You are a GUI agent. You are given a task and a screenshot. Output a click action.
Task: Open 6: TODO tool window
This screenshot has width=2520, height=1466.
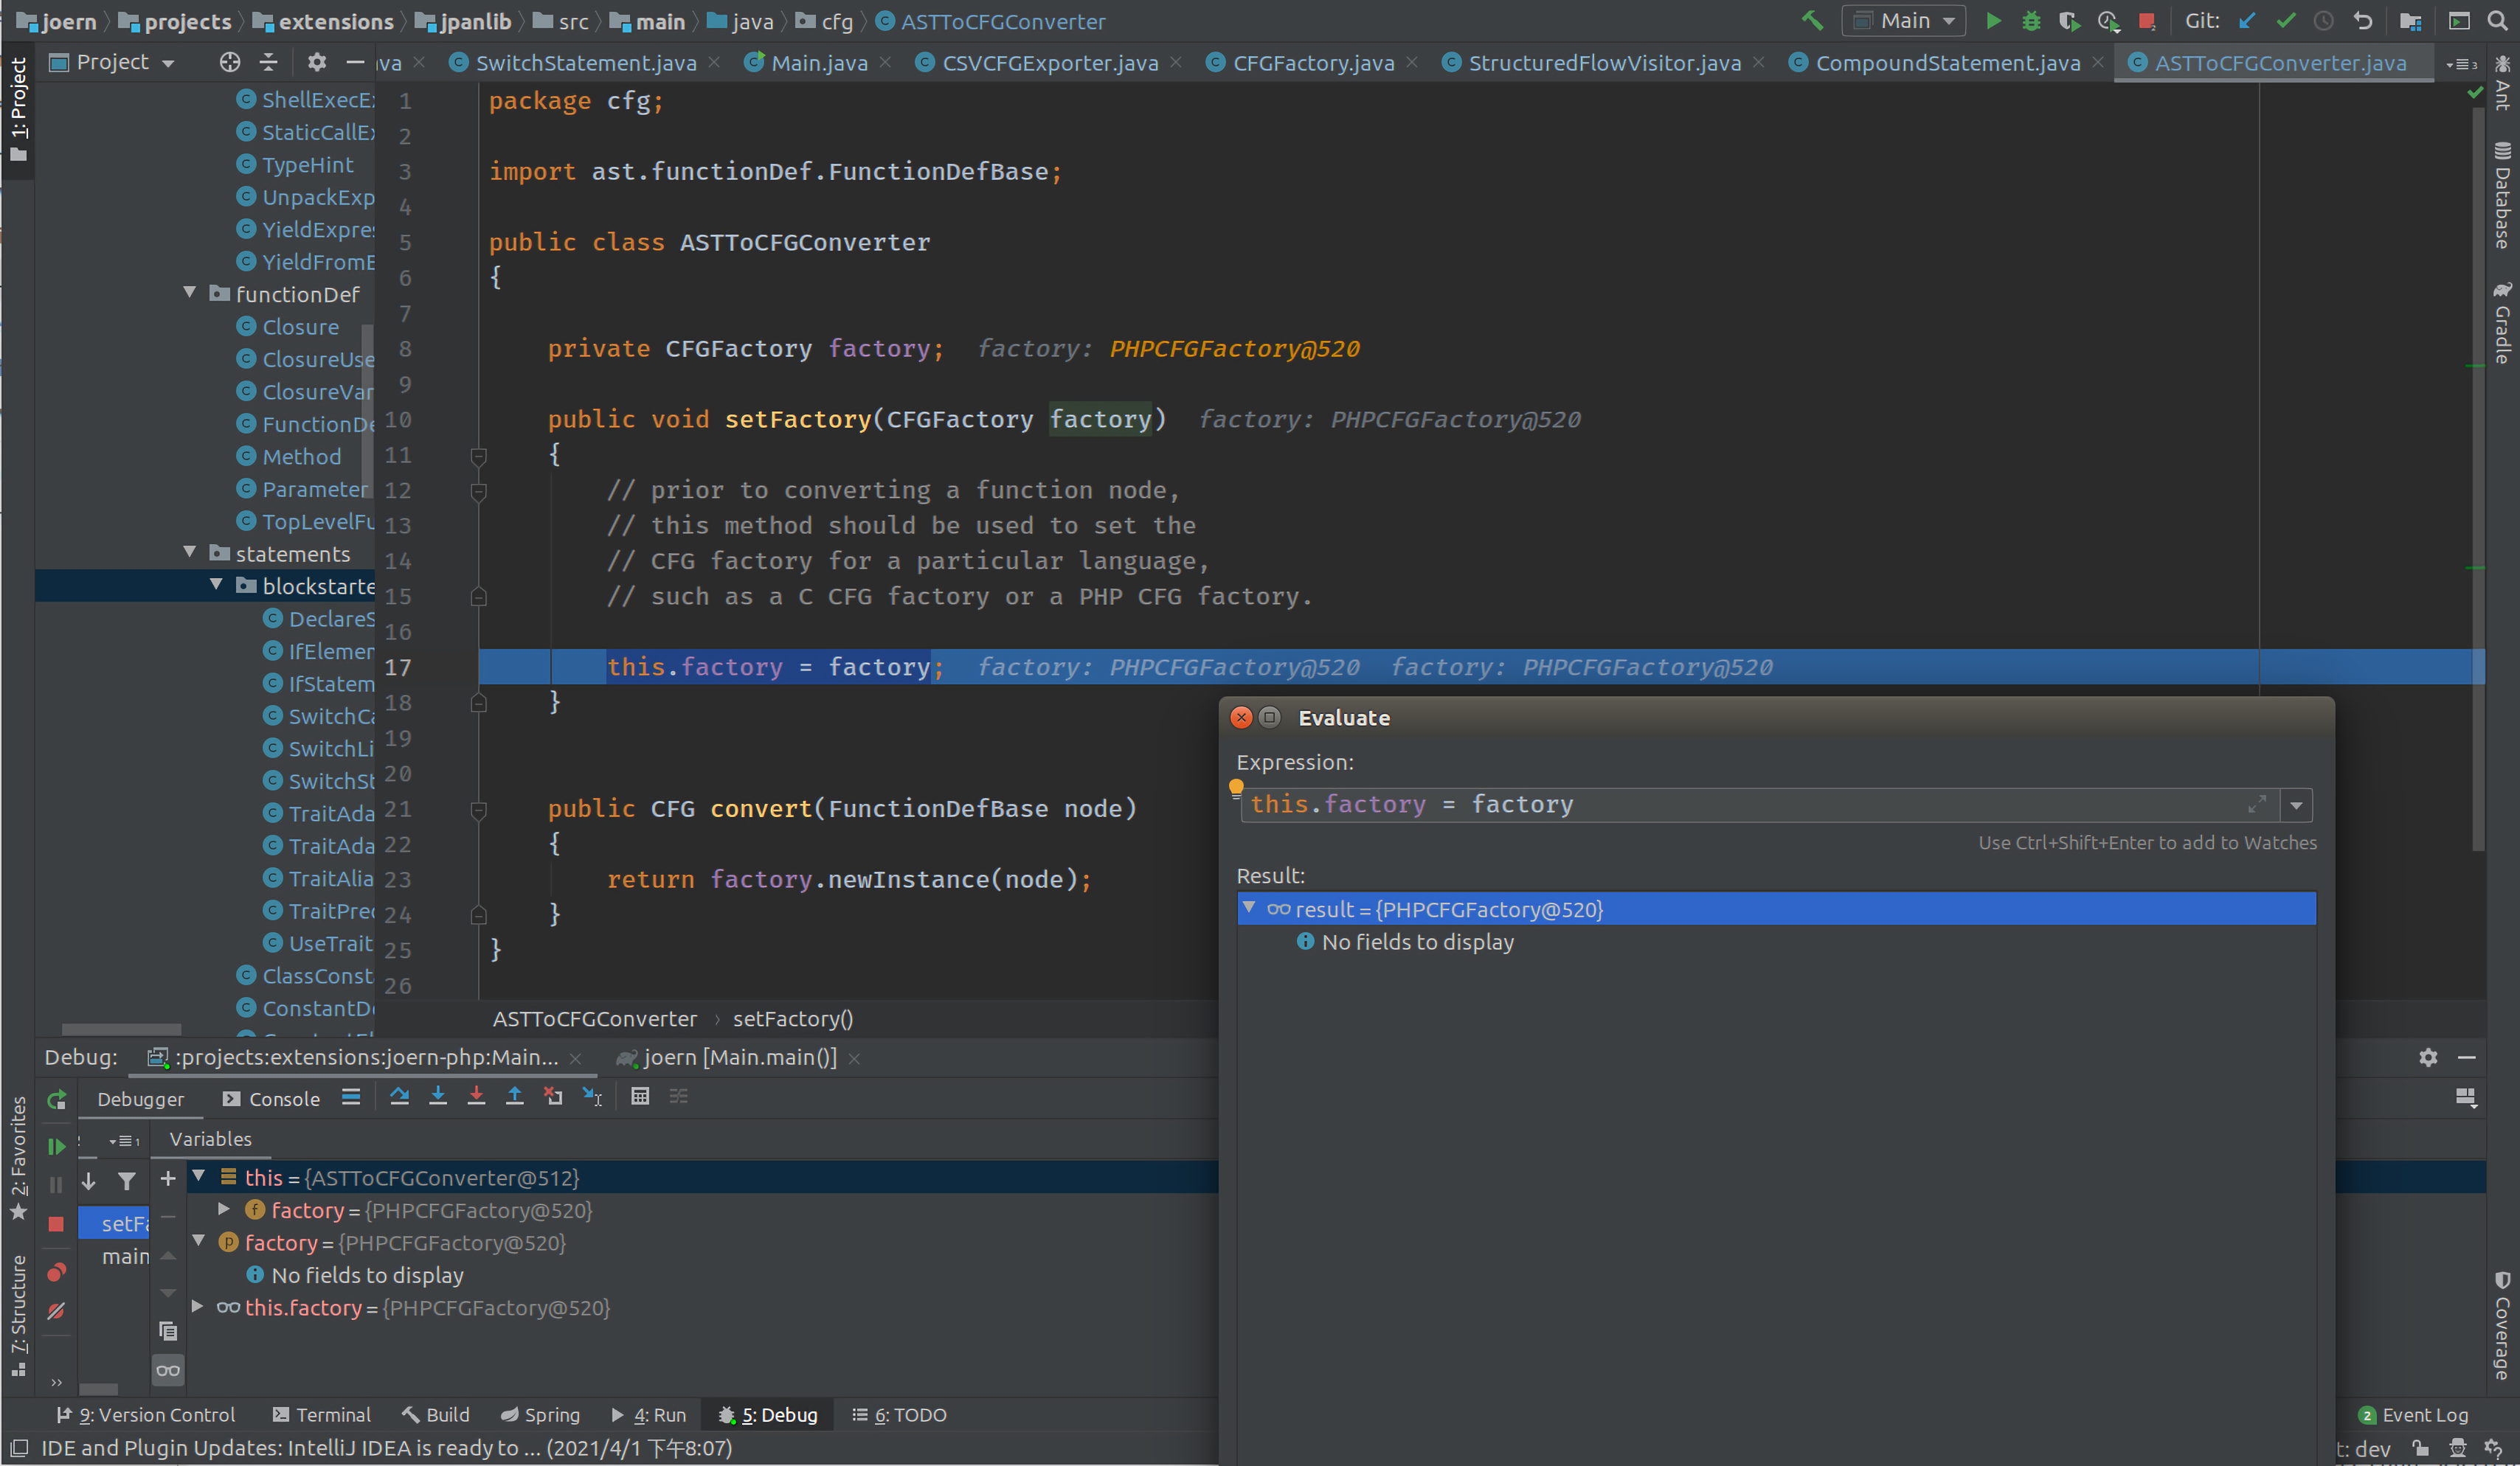click(x=899, y=1415)
